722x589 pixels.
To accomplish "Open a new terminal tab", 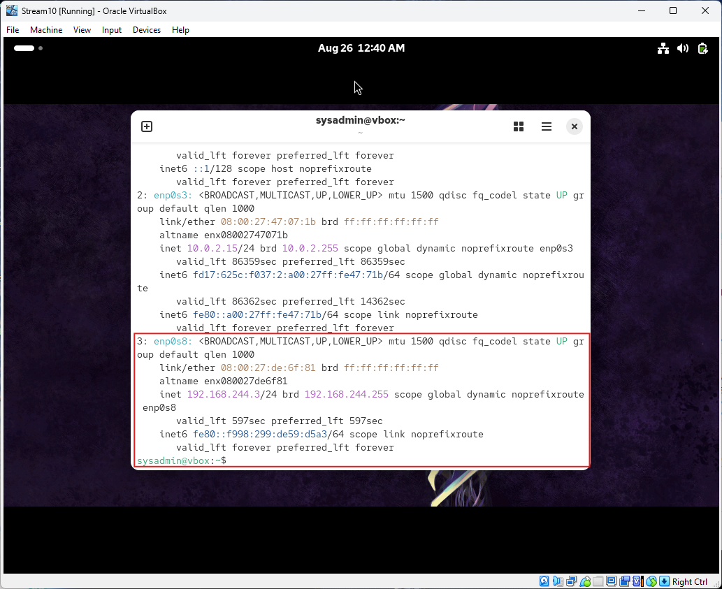I will coord(147,126).
